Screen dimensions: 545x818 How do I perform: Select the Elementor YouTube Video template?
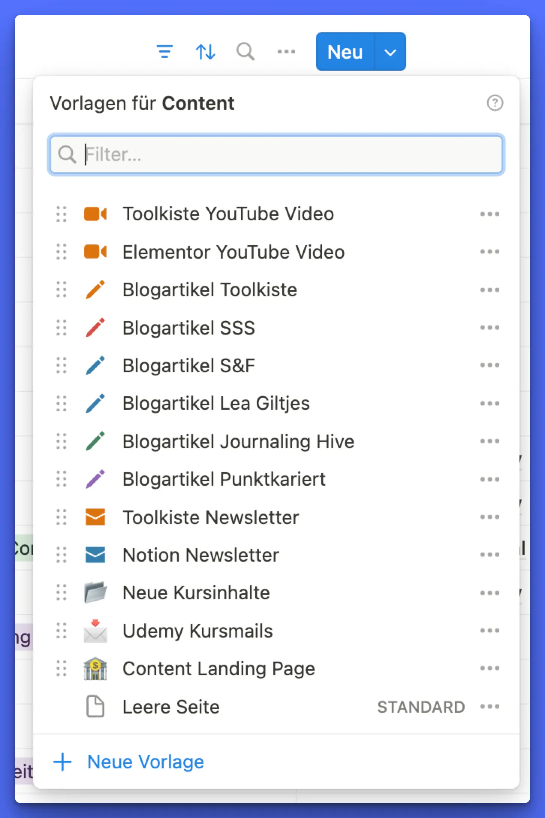pos(233,252)
